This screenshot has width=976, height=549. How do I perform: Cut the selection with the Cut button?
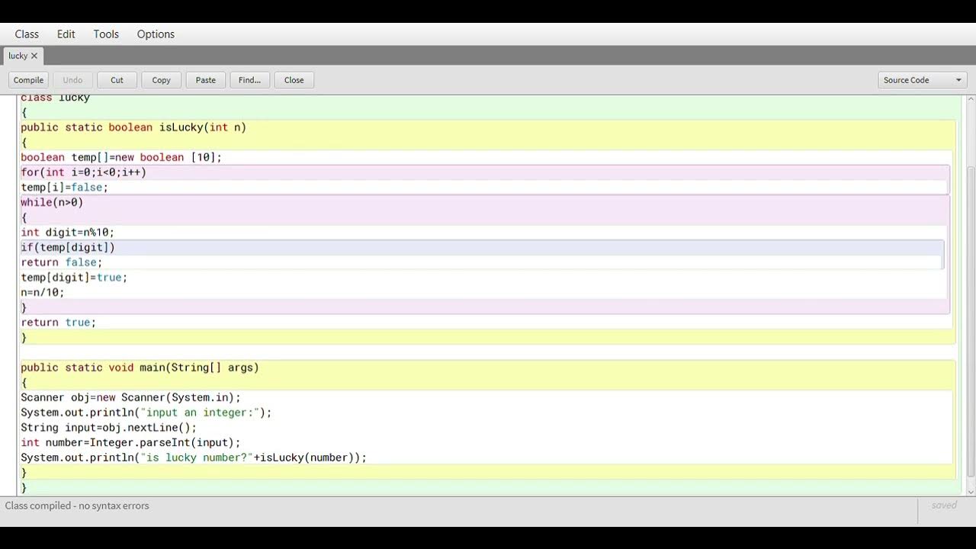(x=117, y=80)
